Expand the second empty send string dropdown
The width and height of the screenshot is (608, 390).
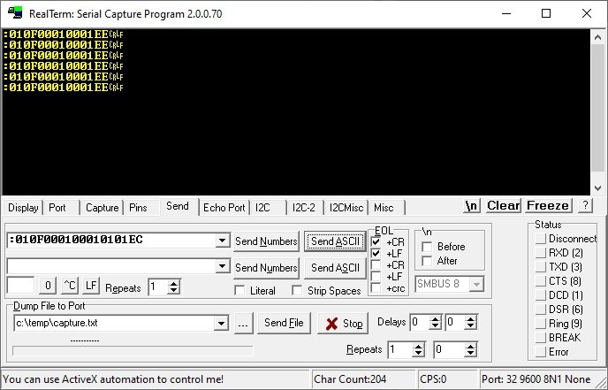tap(222, 266)
